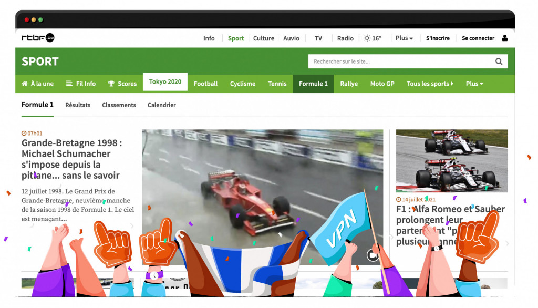Expand Tous les sports
The height and width of the screenshot is (308, 538).
pyautogui.click(x=430, y=84)
